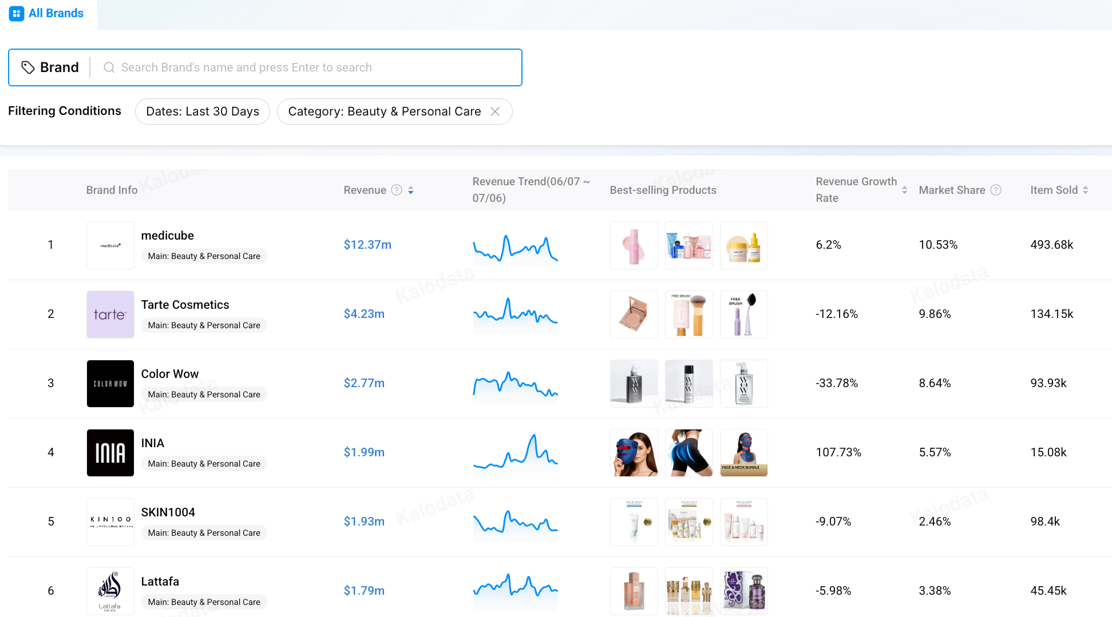Open the Lattafa brand name link
Screen dimensions: 1112x617
[160, 582]
